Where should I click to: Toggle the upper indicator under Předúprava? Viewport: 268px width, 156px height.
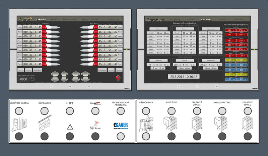point(146,111)
